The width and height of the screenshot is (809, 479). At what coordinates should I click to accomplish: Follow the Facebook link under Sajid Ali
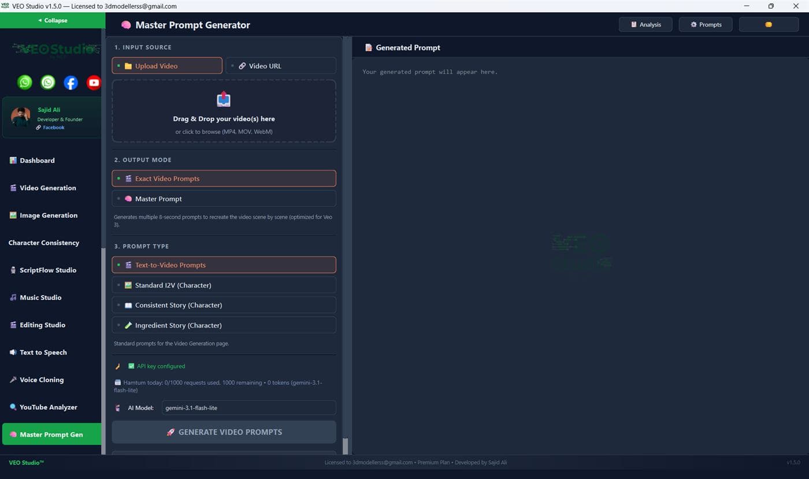54,128
